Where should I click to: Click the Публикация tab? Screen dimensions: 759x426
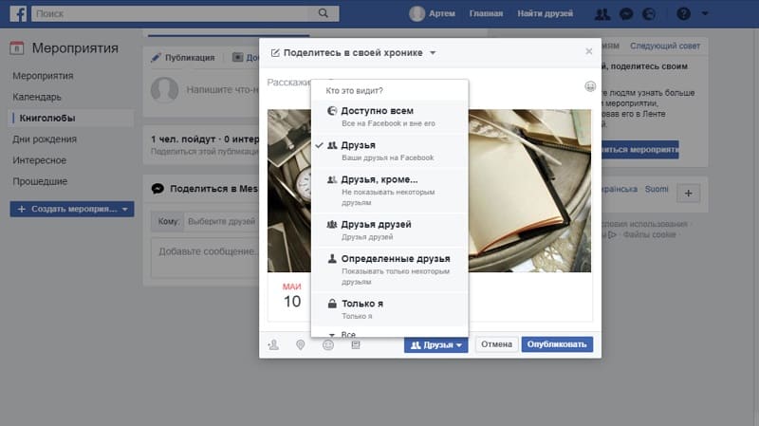[183, 58]
